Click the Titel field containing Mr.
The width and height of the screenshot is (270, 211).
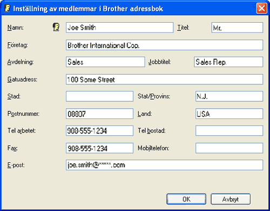(237, 28)
